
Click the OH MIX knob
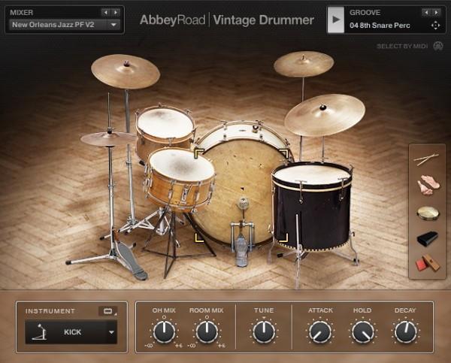[x=164, y=331]
